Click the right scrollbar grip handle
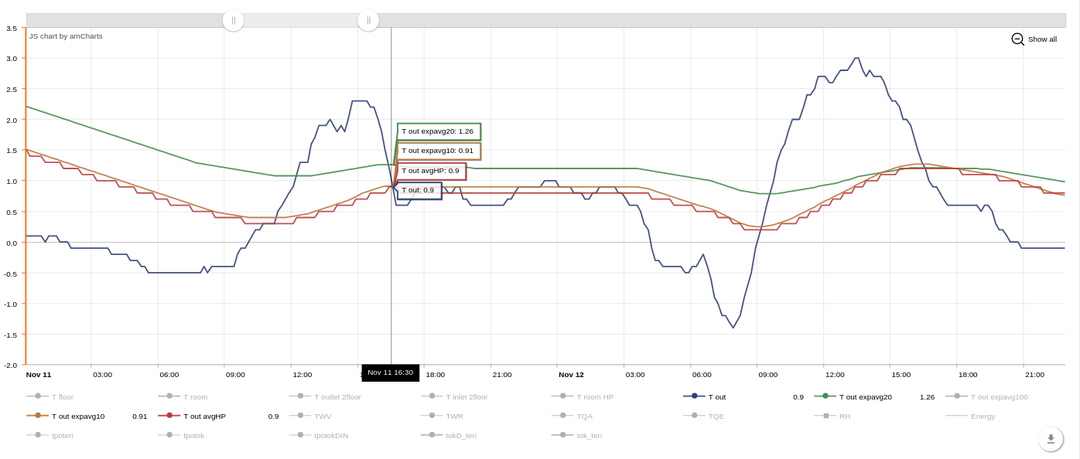1080x459 pixels. [x=368, y=20]
